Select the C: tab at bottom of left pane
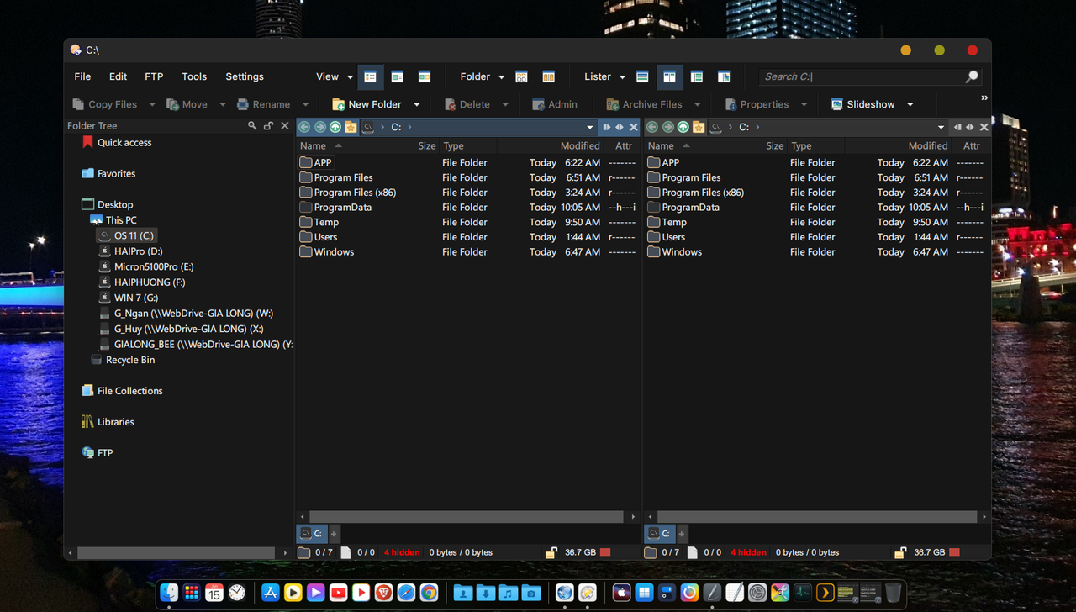The image size is (1076, 612). tap(312, 534)
